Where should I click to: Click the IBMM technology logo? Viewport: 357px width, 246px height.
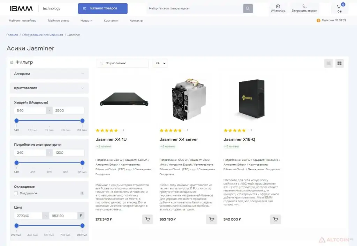coord(35,8)
